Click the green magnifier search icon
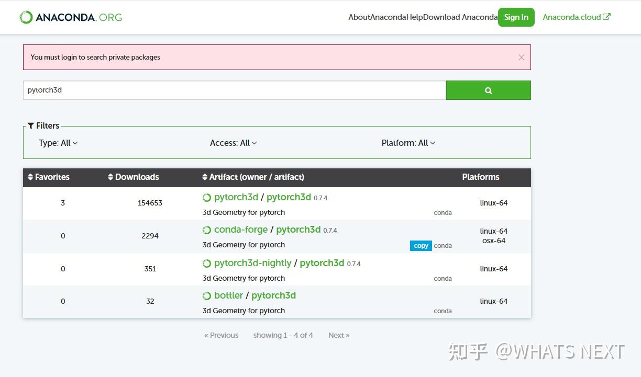The width and height of the screenshot is (641, 377). point(488,90)
